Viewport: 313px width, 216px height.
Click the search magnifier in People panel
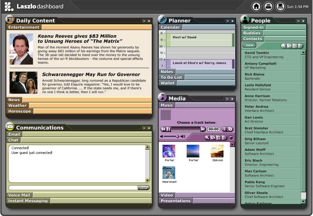click(284, 46)
